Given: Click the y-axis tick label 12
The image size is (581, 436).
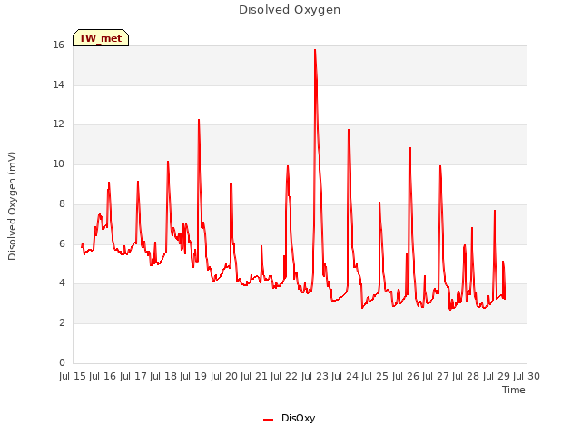Looking at the screenshot, I should click(x=58, y=124).
